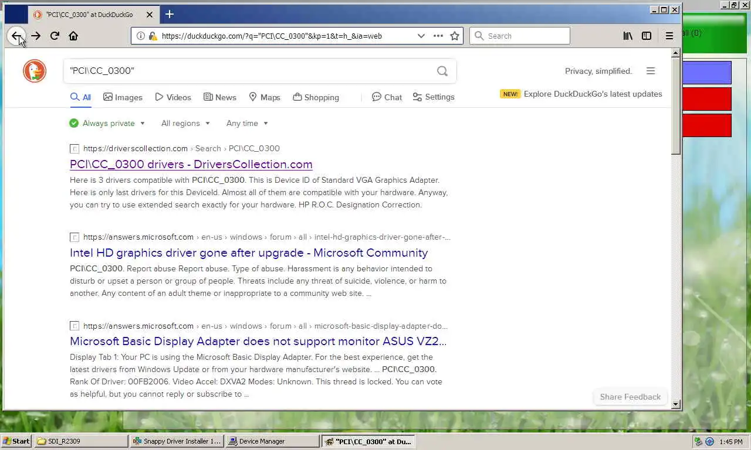Click the padlock connection security icon
The image size is (751, 450).
point(153,36)
